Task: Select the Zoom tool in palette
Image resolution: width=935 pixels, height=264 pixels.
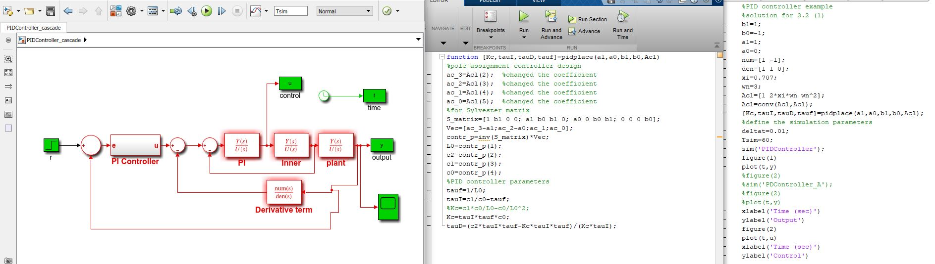Action: click(8, 59)
